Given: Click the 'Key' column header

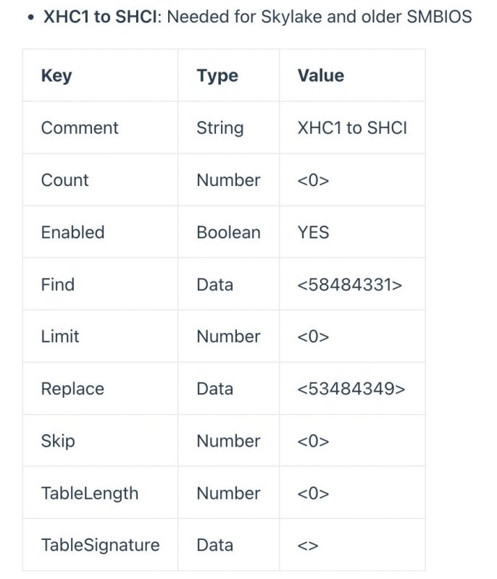Looking at the screenshot, I should coord(57,75).
